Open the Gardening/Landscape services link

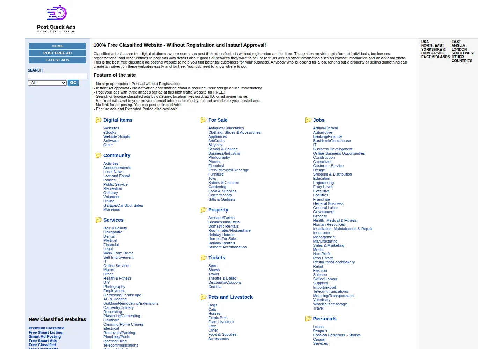[122, 295]
